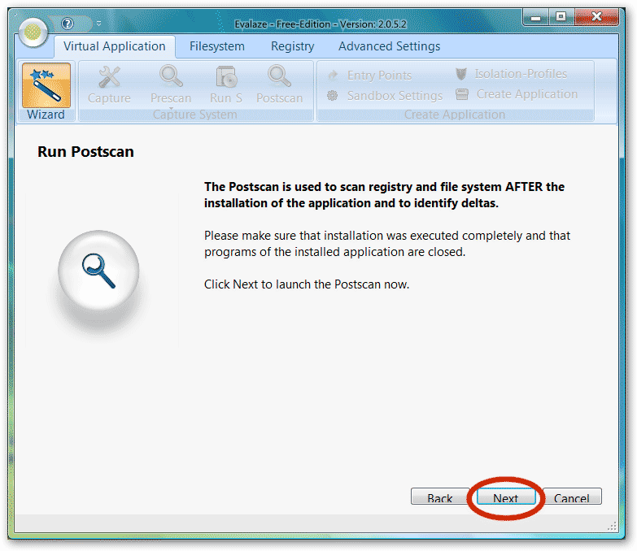Minimize the Evalaze window
The height and width of the screenshot is (551, 637).
[x=536, y=17]
